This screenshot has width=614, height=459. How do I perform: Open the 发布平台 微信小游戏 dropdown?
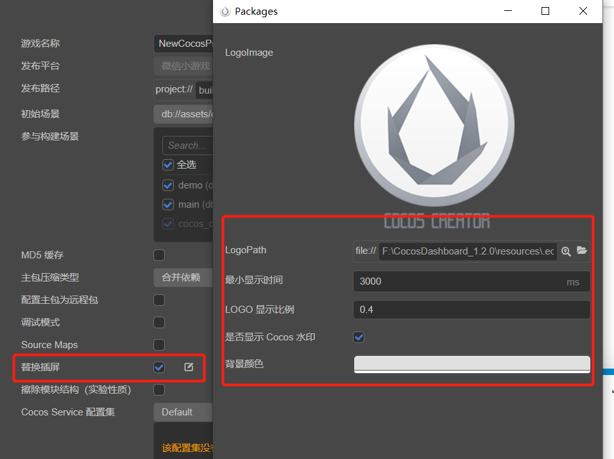pyautogui.click(x=183, y=66)
